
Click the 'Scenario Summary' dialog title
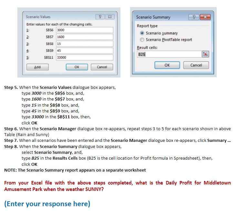point(153,17)
